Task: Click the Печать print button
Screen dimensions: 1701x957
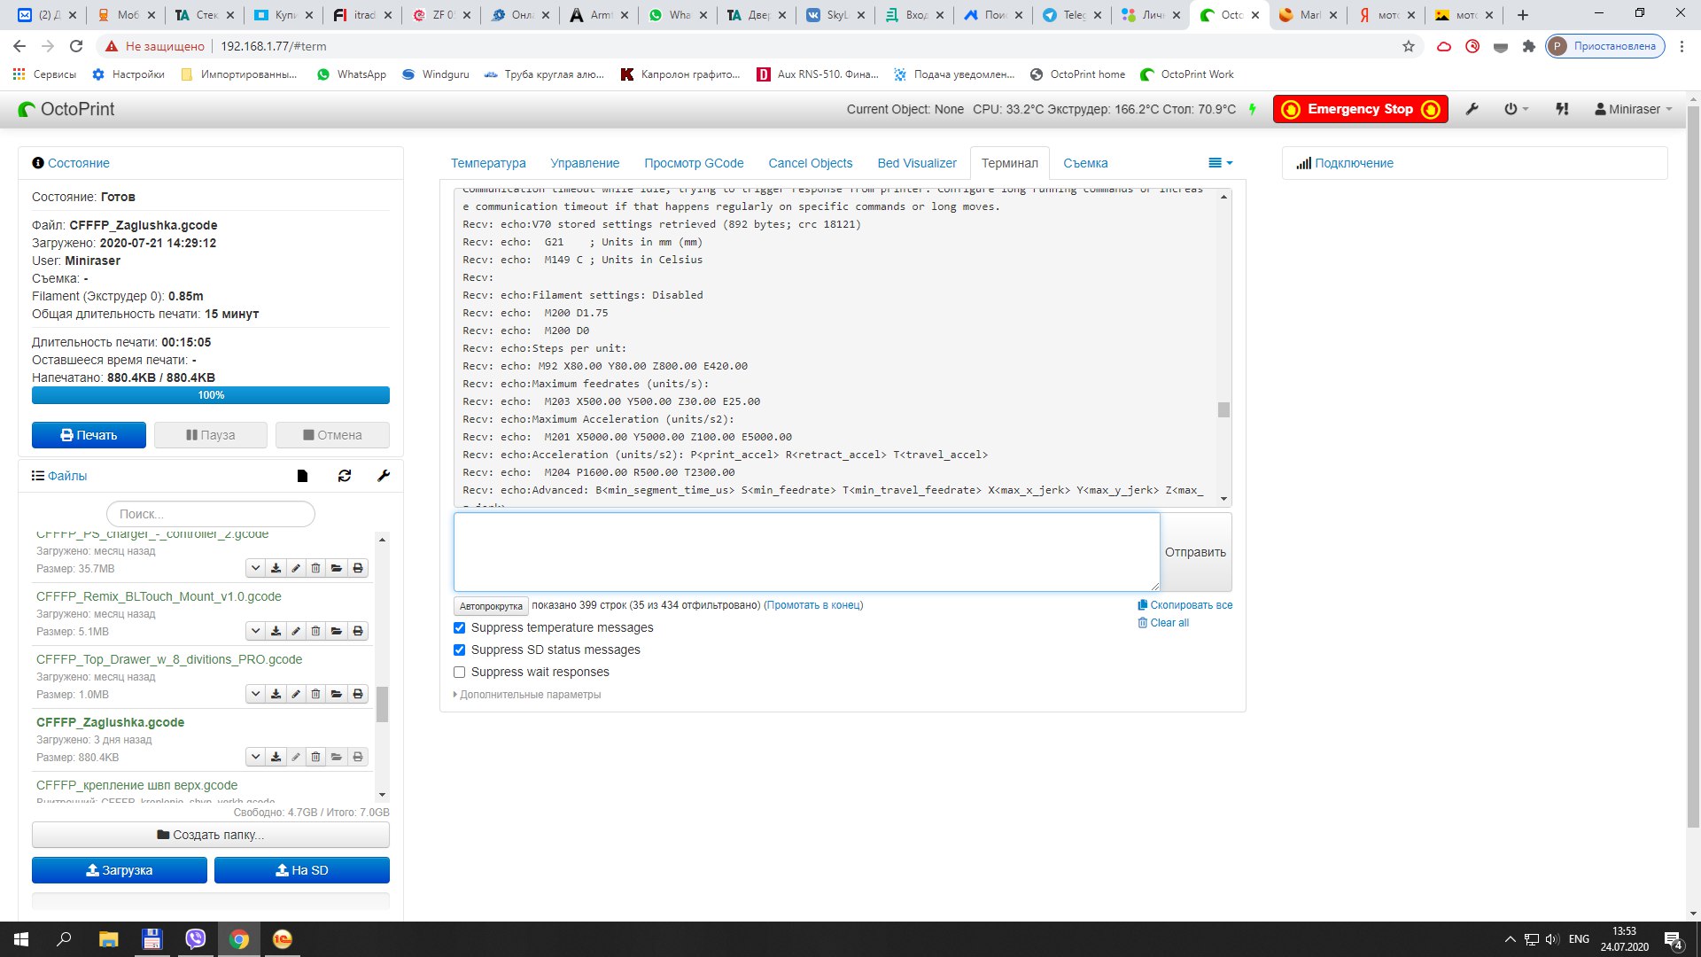Action: pos(89,435)
